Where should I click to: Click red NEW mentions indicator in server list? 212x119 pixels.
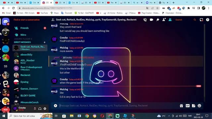click(x=6, y=109)
